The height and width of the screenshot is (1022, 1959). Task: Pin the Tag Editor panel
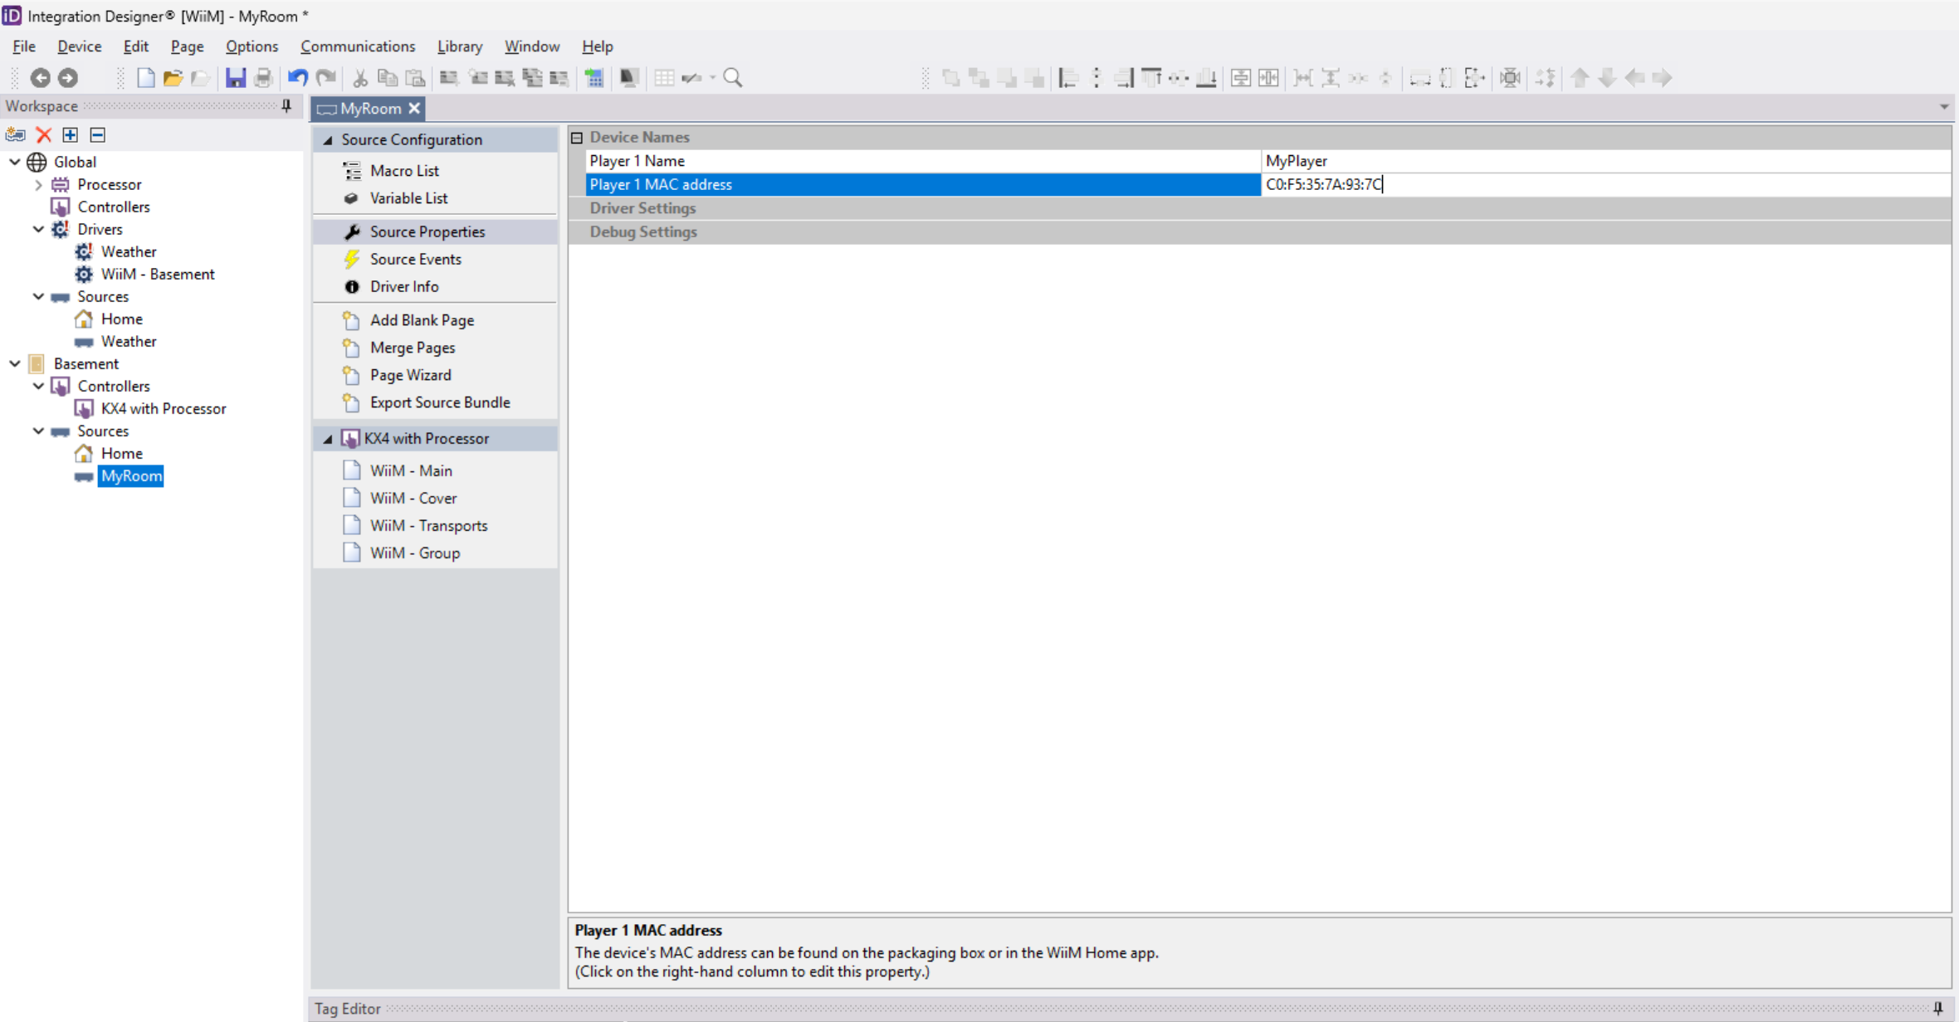coord(1937,1008)
